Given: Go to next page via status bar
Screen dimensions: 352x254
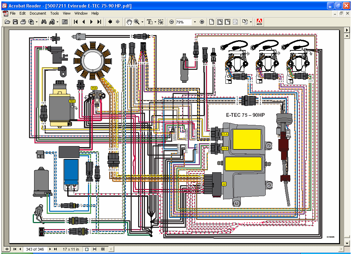Looking at the screenshot, I should point(50,249).
